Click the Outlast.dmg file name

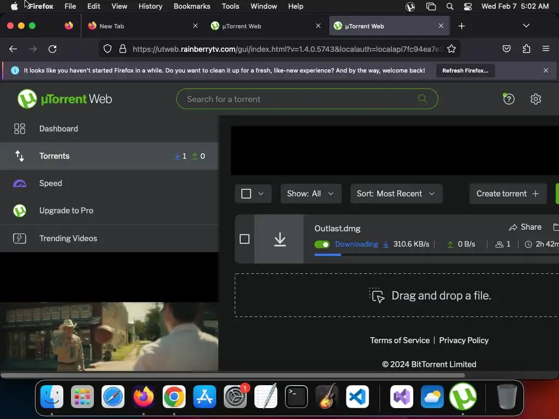337,229
